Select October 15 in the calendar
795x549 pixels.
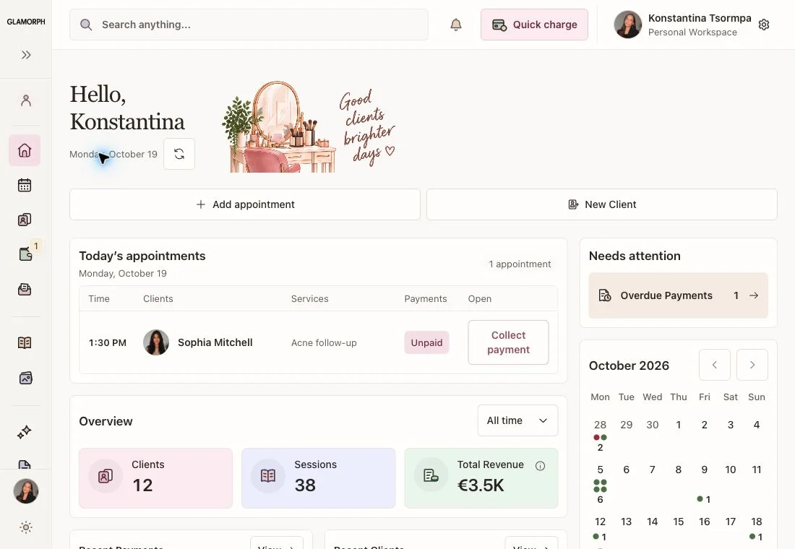point(679,522)
